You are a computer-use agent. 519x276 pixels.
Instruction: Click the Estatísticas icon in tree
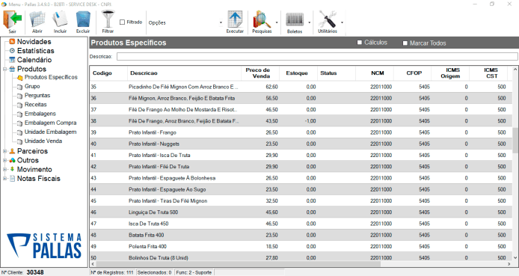tap(12, 51)
